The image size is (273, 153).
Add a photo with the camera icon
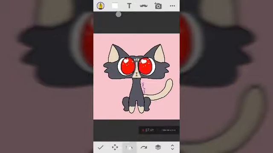pyautogui.click(x=158, y=6)
